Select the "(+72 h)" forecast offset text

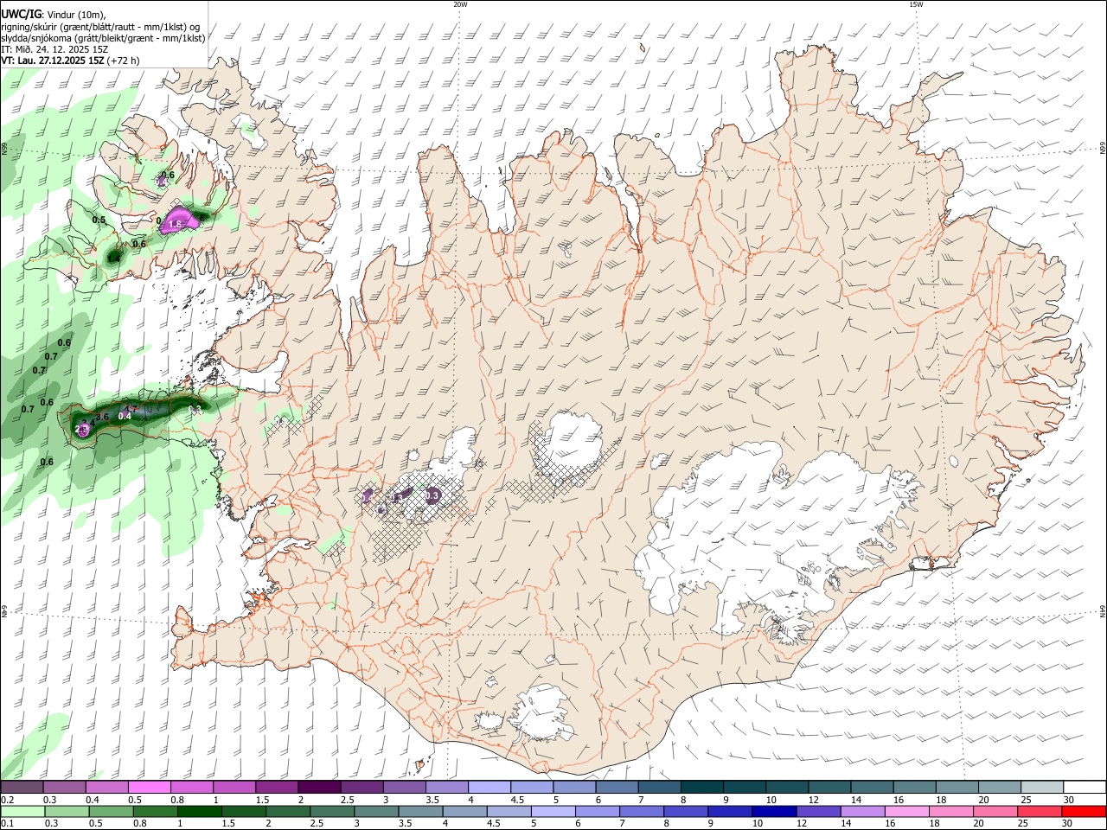124,61
